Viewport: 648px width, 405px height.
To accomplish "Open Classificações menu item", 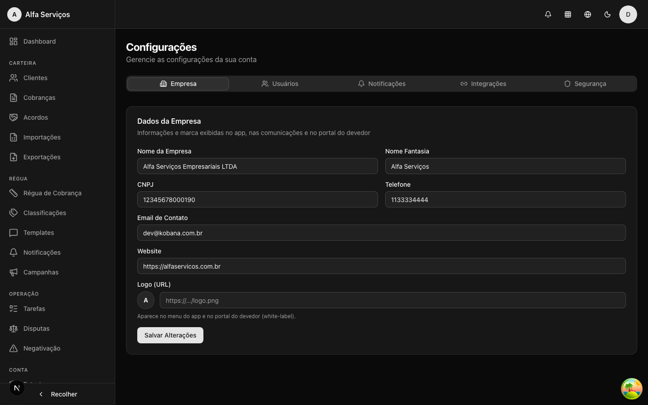I will 58,213.
